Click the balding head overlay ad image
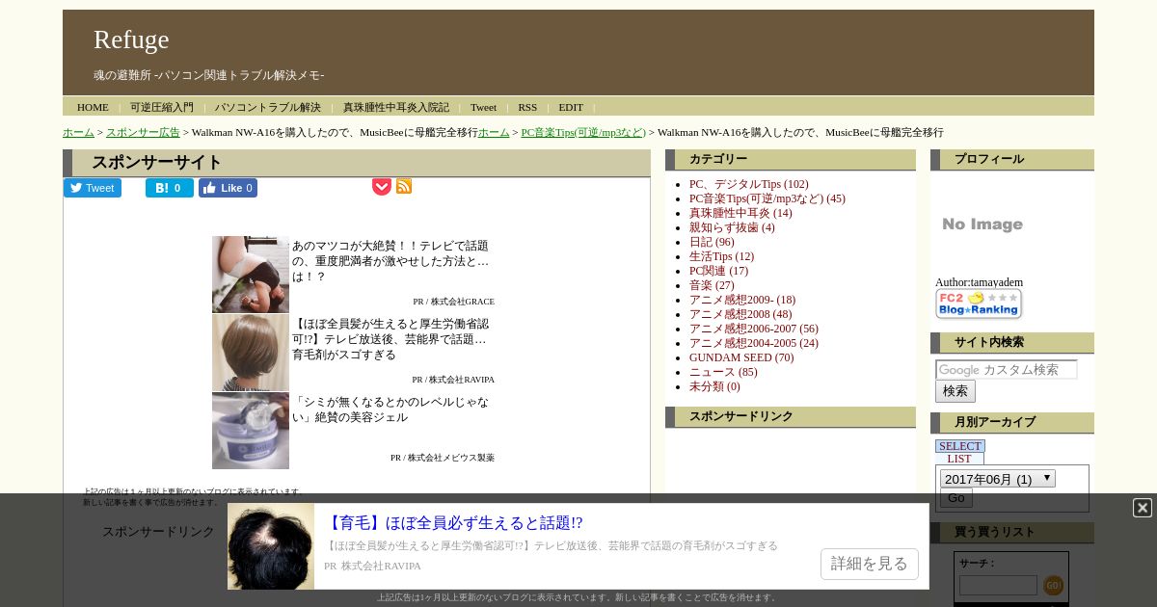 (271, 546)
